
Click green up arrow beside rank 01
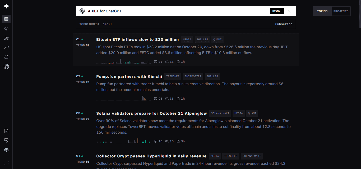(x=82, y=39)
